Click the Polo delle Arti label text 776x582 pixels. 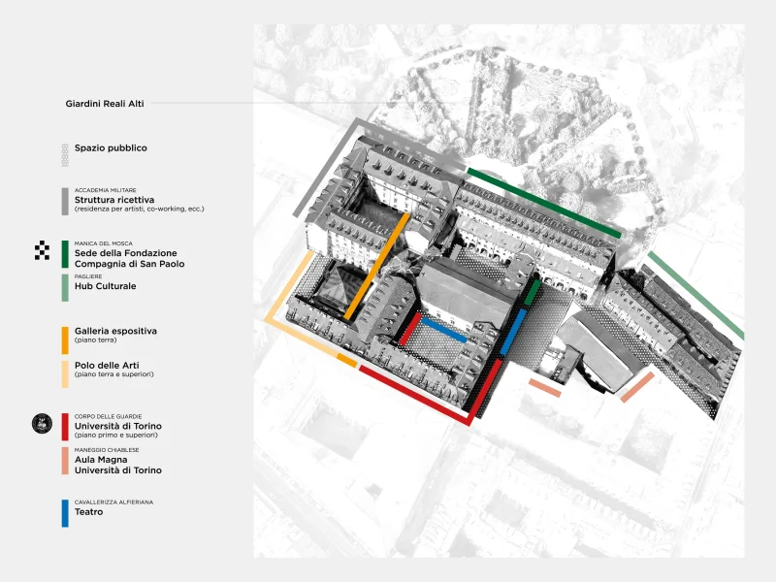pyautogui.click(x=109, y=365)
